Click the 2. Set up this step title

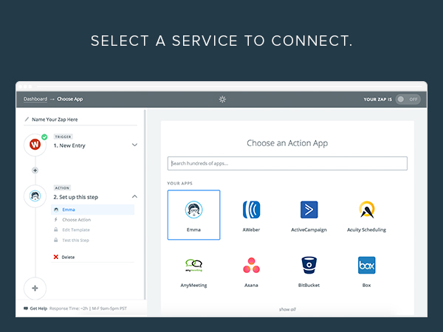[x=76, y=197]
